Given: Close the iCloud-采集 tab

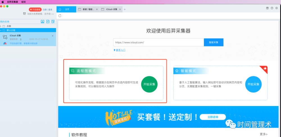Looking at the screenshot, I should click(120, 10).
